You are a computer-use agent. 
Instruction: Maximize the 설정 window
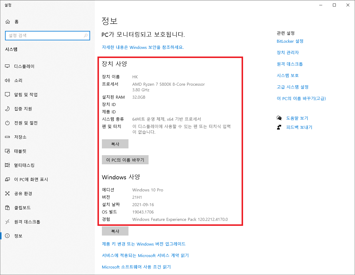click(334, 5)
